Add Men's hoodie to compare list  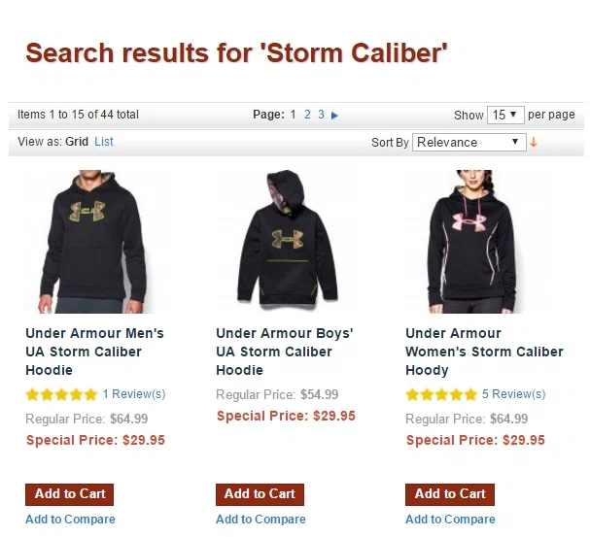click(x=70, y=520)
